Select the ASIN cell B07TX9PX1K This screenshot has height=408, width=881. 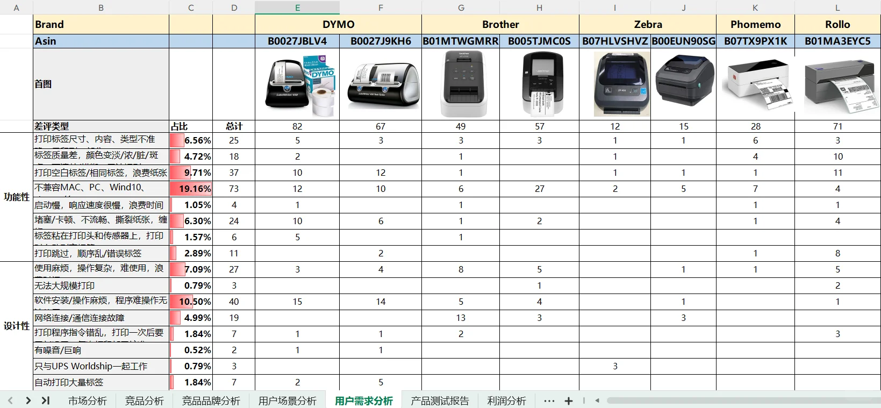pyautogui.click(x=755, y=41)
